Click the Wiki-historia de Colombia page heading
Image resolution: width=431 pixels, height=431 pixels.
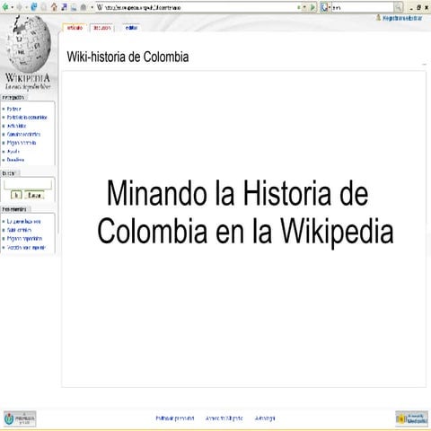tap(128, 57)
